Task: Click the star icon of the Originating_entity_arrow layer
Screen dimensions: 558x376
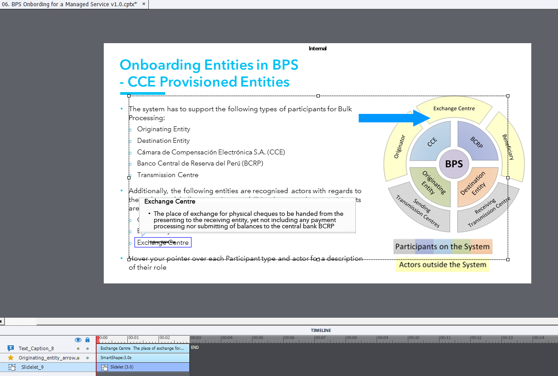Action: 11,358
